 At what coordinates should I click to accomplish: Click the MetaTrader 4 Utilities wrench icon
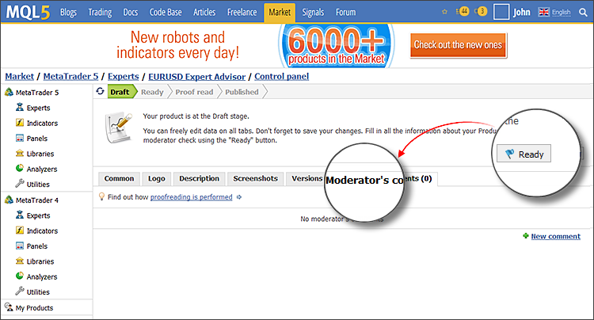click(x=20, y=291)
